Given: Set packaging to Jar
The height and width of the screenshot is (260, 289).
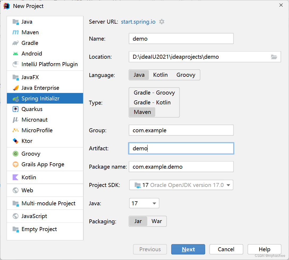Looking at the screenshot, I should pos(138,221).
